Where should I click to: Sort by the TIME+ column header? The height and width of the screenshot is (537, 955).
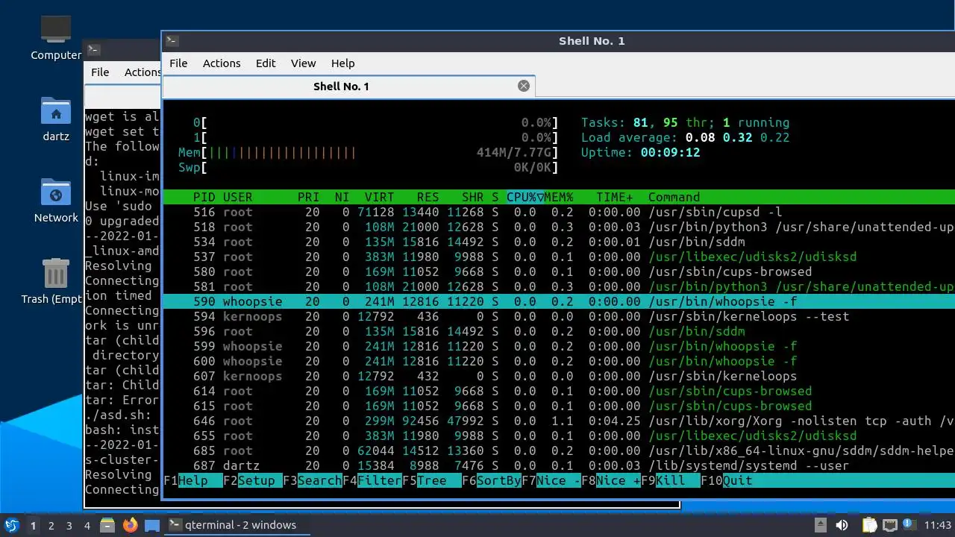pyautogui.click(x=615, y=197)
